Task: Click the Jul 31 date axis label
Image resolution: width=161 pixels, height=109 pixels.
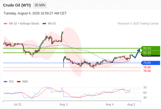Action: click(17, 104)
